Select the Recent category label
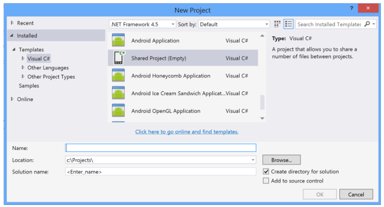The image size is (384, 207). [25, 23]
